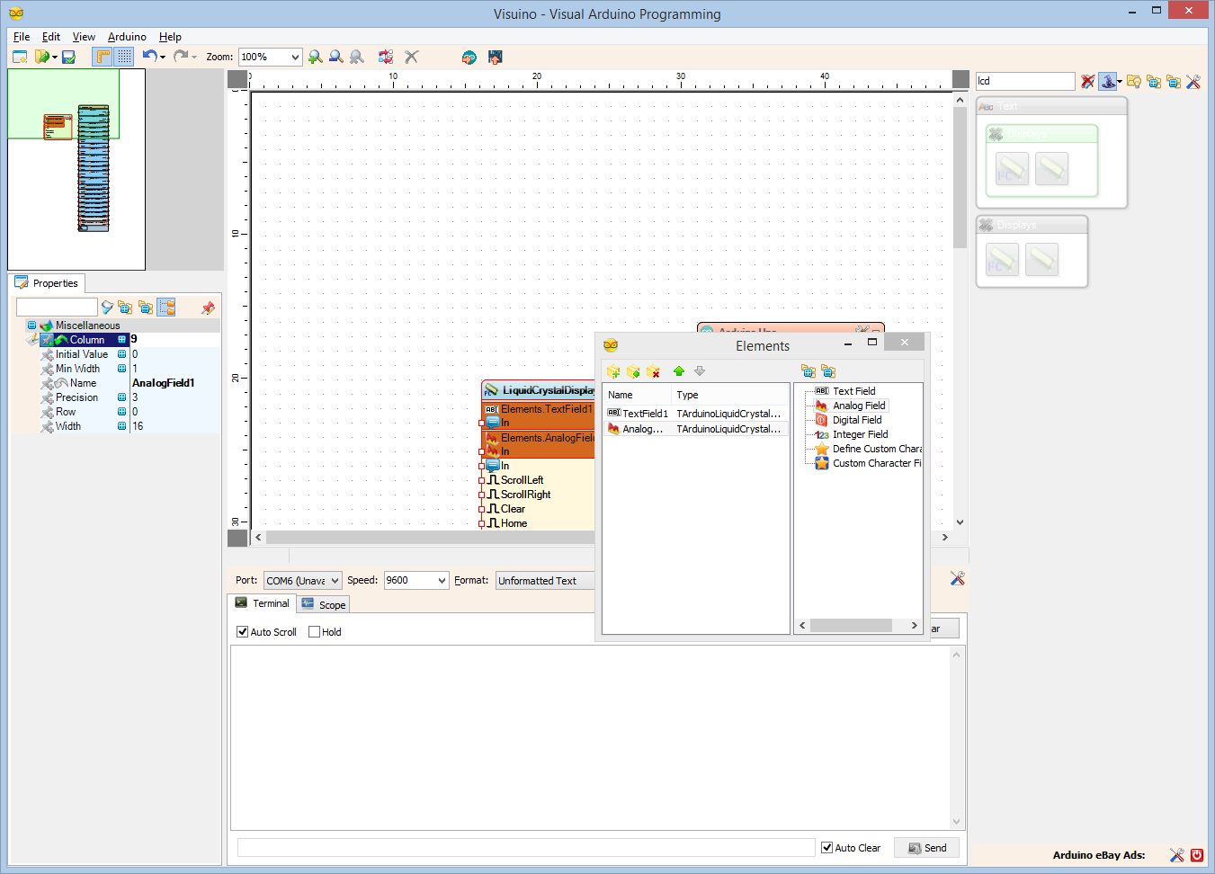Image resolution: width=1215 pixels, height=874 pixels.
Task: Click the Delete X icon in main toolbar
Action: tap(412, 57)
